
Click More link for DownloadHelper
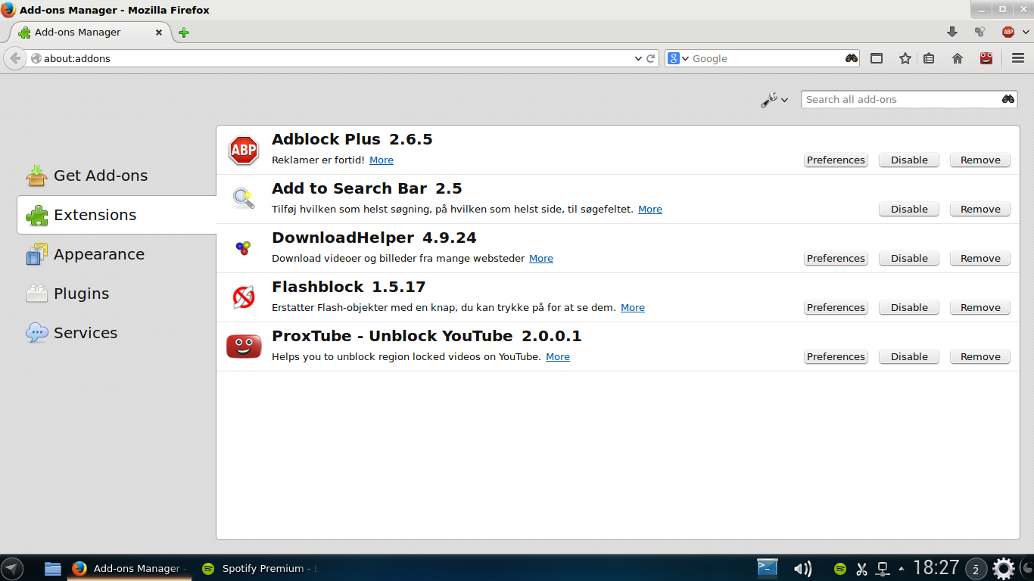(541, 258)
